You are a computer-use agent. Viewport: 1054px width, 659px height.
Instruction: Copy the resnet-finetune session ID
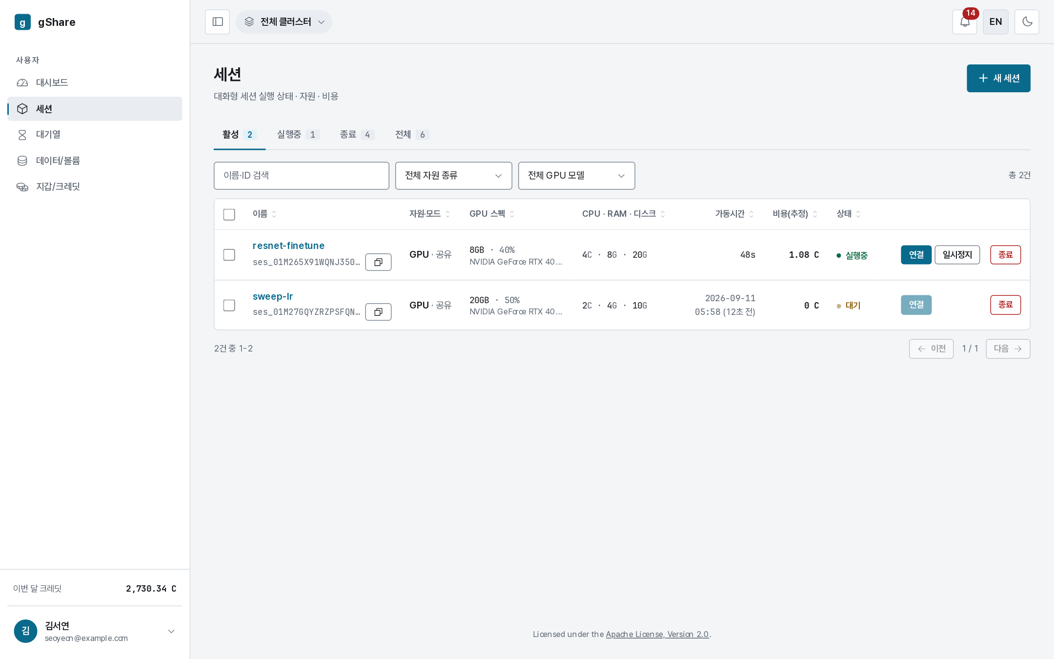[378, 262]
